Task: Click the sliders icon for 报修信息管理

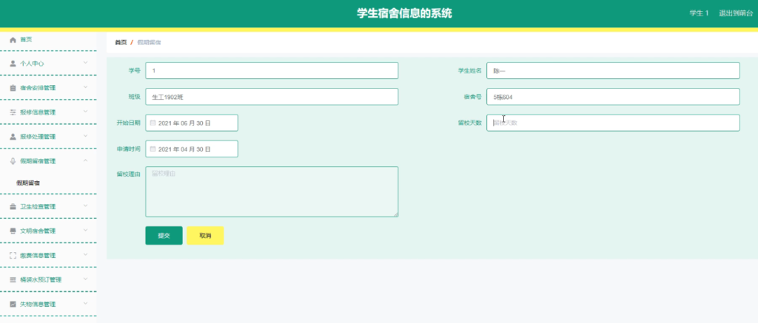Action: coord(13,112)
